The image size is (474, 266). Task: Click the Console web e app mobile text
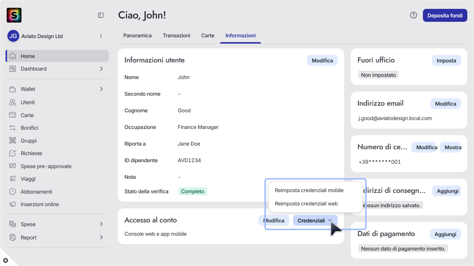coord(156,234)
